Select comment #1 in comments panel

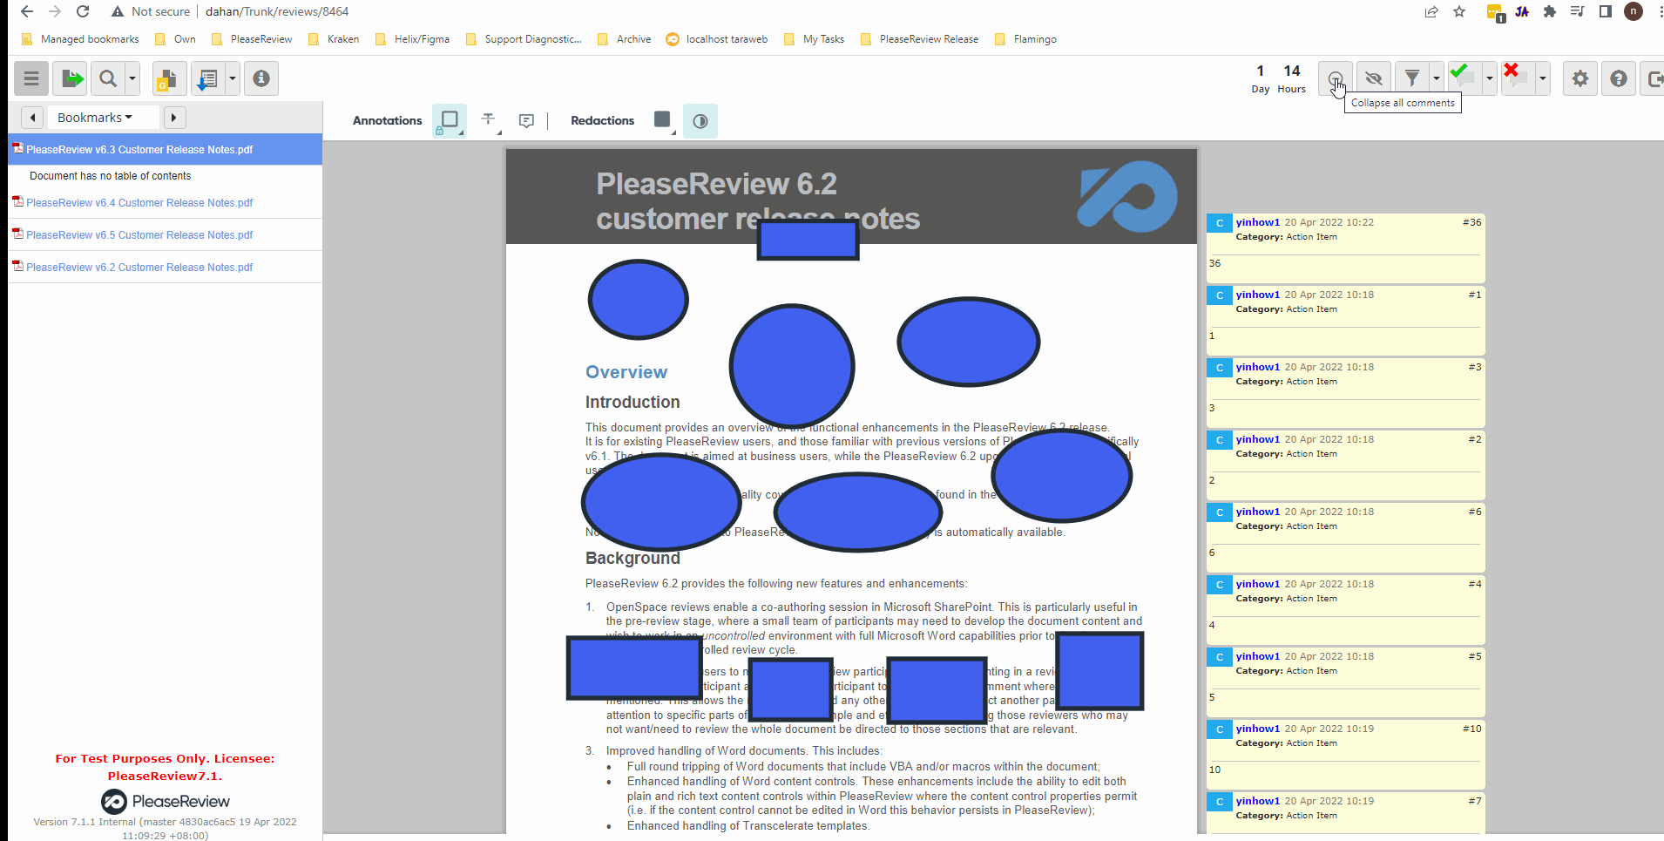(1345, 320)
